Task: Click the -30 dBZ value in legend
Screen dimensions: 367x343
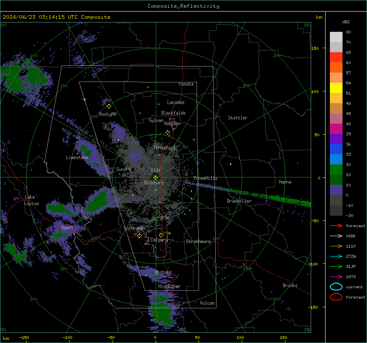Action: click(x=349, y=215)
